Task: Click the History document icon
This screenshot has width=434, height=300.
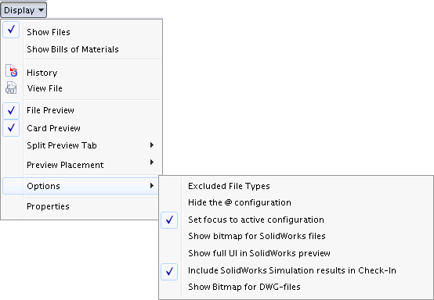Action: (x=11, y=70)
